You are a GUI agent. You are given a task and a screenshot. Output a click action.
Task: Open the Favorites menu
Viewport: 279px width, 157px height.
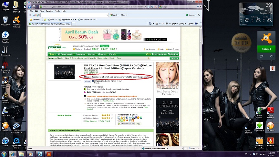(x=49, y=11)
